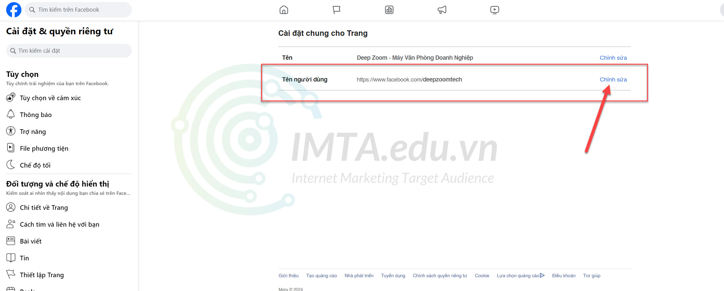Click 'Đối tượng và chế độ hiển thị' heading
This screenshot has width=724, height=291.
[58, 184]
